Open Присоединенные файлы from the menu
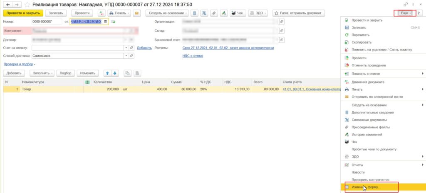 (x=383, y=127)
